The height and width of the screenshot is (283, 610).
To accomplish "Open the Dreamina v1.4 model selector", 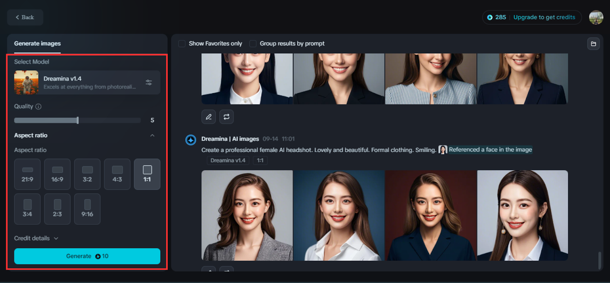I will [x=87, y=82].
